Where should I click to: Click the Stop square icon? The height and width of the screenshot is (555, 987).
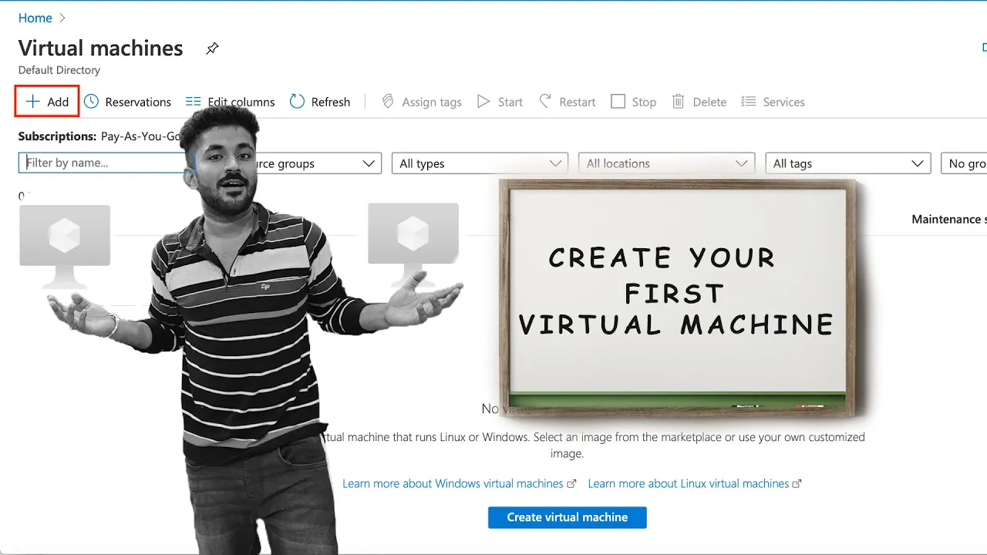[618, 102]
